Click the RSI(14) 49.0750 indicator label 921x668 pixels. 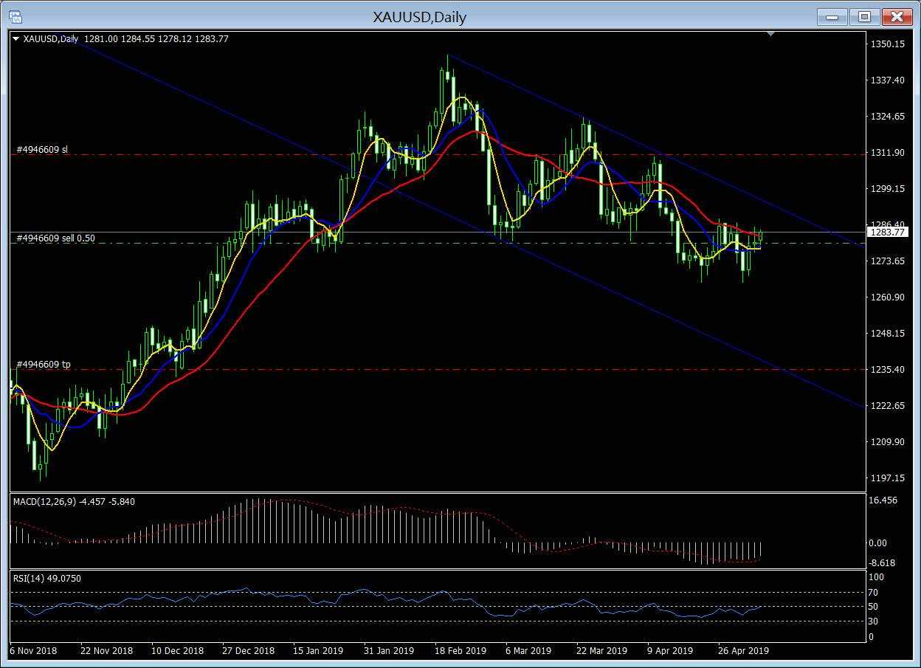click(x=47, y=579)
